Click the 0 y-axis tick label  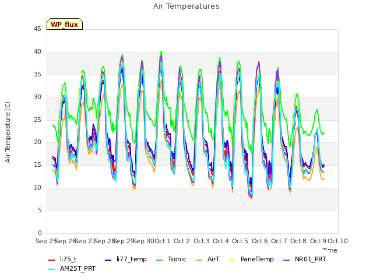[x=40, y=233]
